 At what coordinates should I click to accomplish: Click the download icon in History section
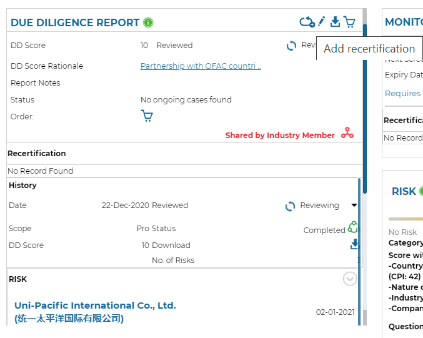pos(355,244)
